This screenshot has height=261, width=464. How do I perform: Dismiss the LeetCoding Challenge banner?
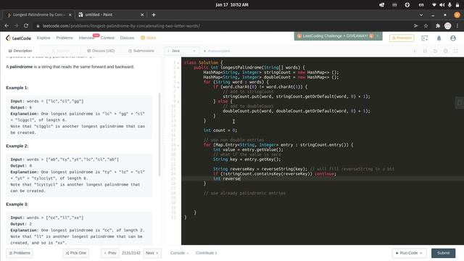(x=378, y=36)
